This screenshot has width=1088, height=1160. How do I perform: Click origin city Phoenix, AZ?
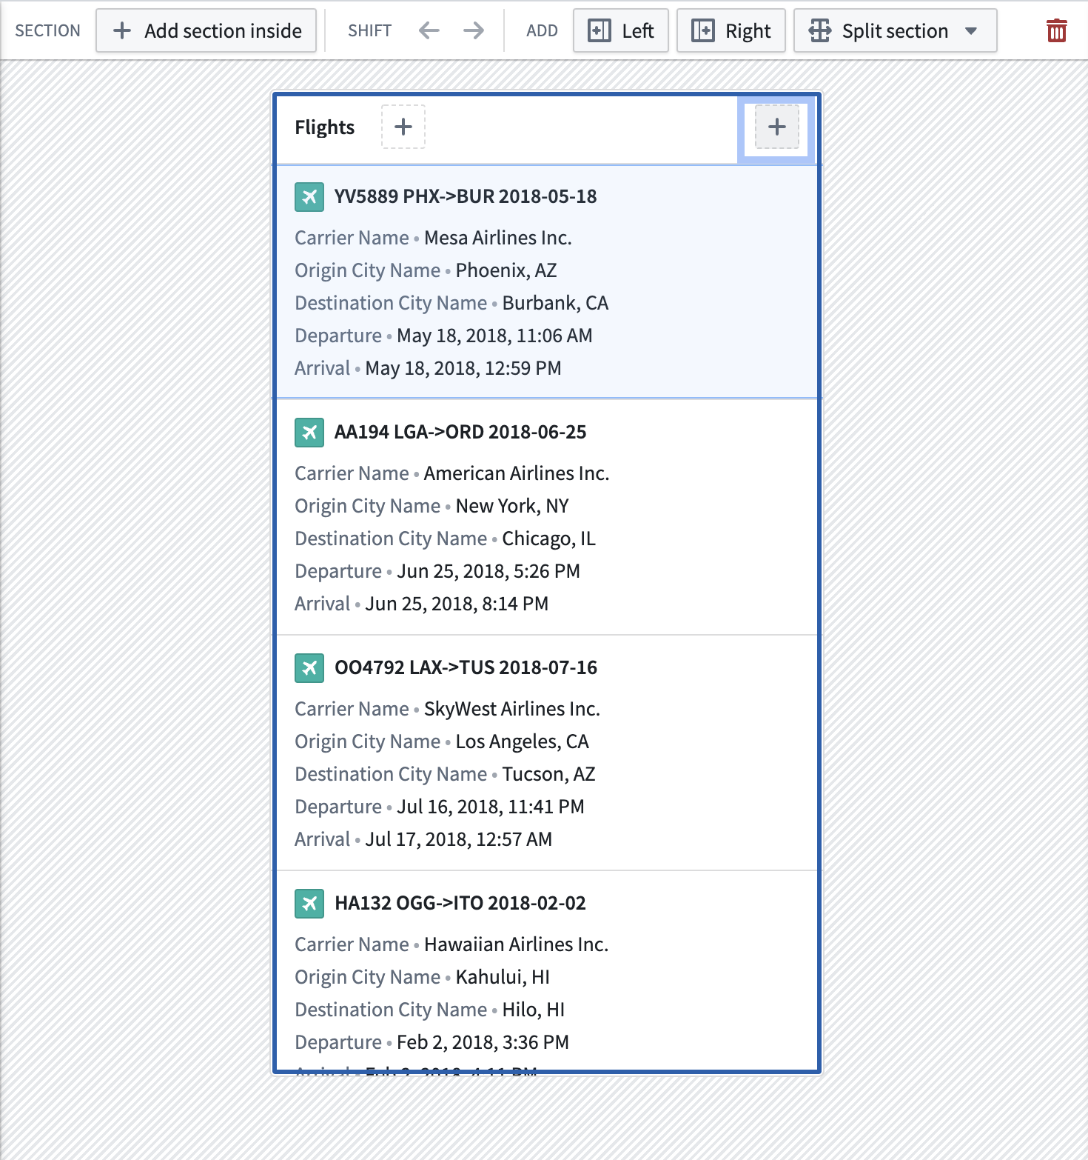click(x=506, y=270)
